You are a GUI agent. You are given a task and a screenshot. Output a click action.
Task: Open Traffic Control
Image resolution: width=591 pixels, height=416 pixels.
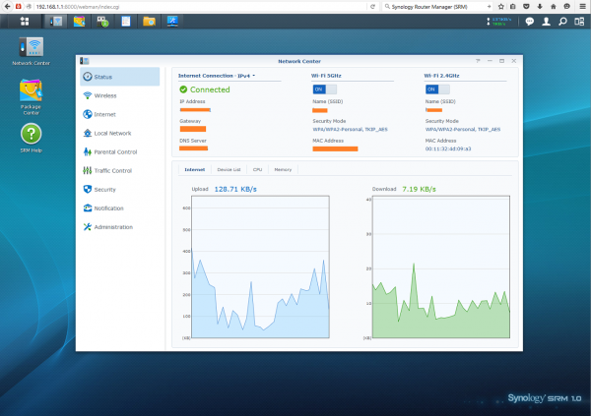coord(120,171)
